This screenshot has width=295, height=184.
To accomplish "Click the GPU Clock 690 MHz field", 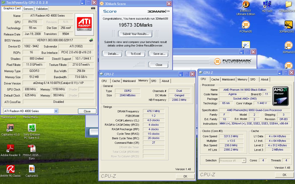I will pyautogui.click(x=30, y=89).
